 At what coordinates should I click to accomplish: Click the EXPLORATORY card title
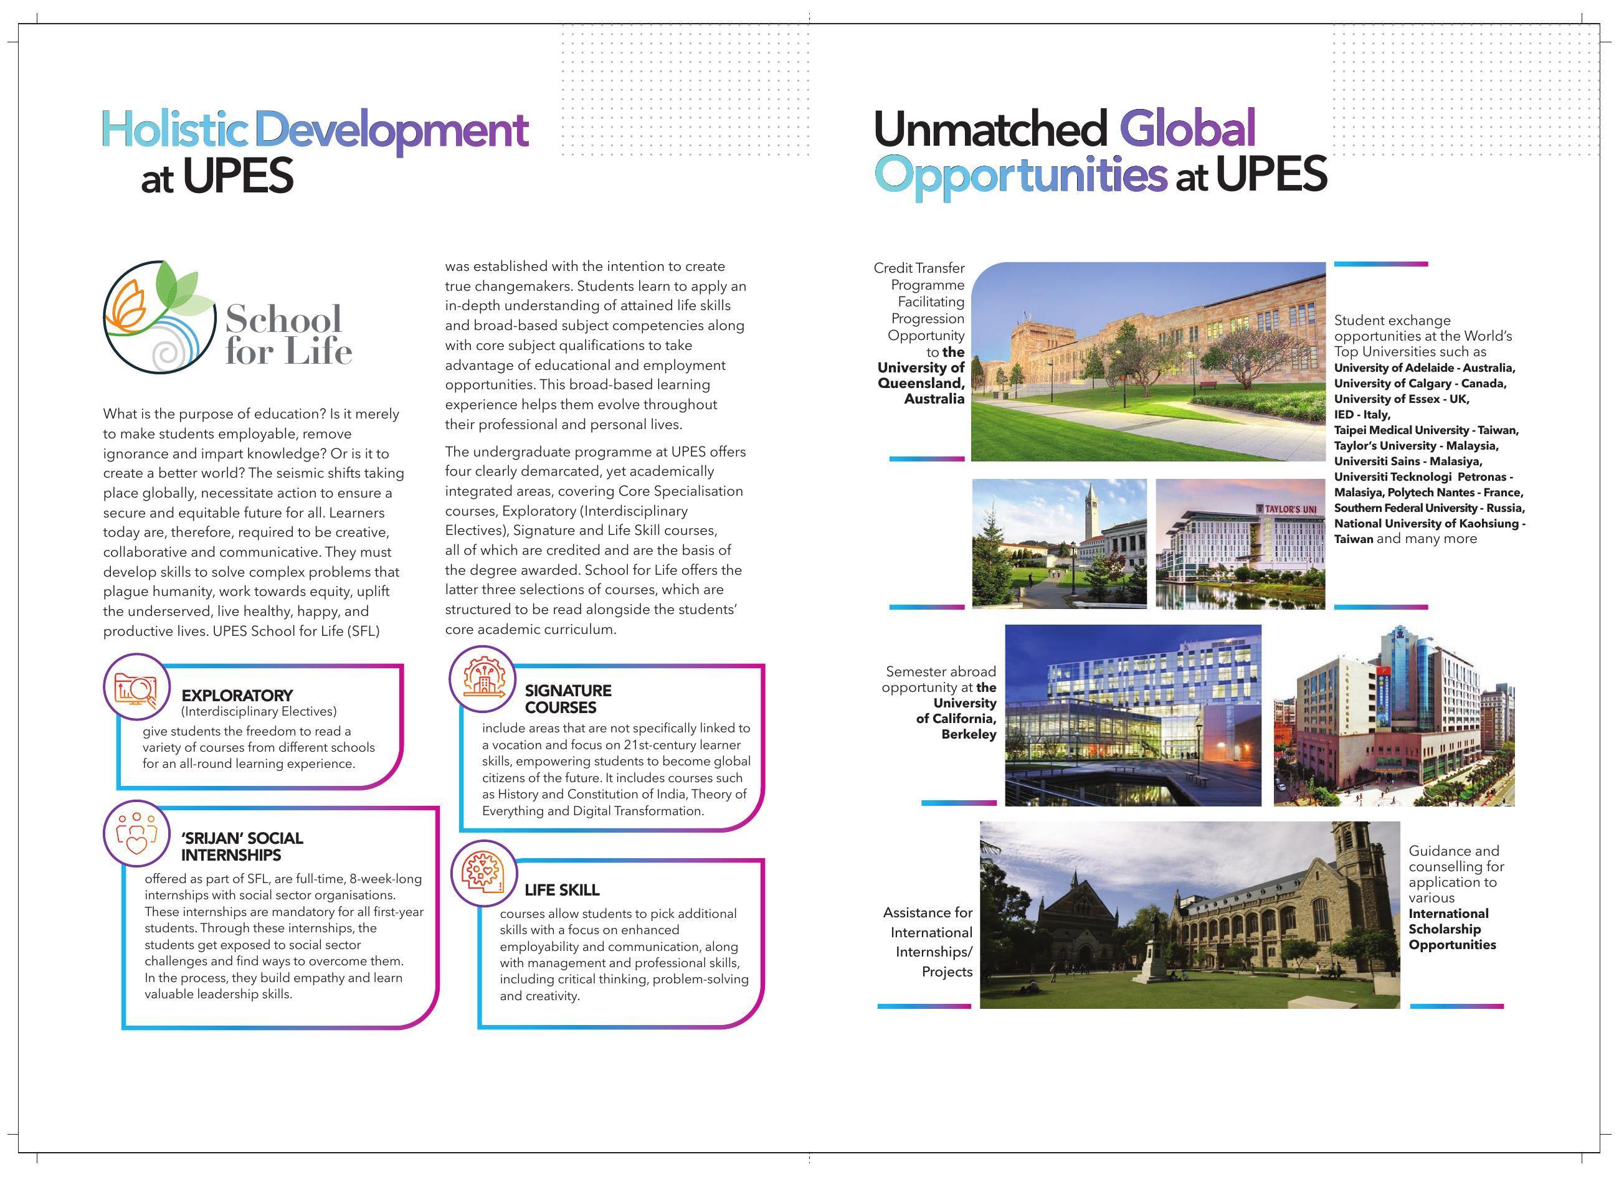coord(237,695)
